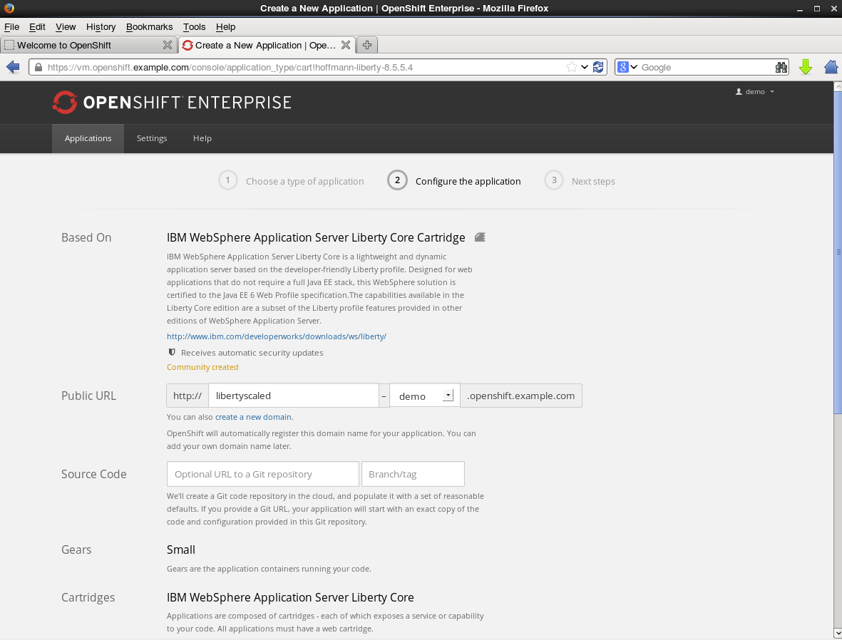Click the scrollbar up arrow
This screenshot has height=640, width=842.
tap(837, 86)
